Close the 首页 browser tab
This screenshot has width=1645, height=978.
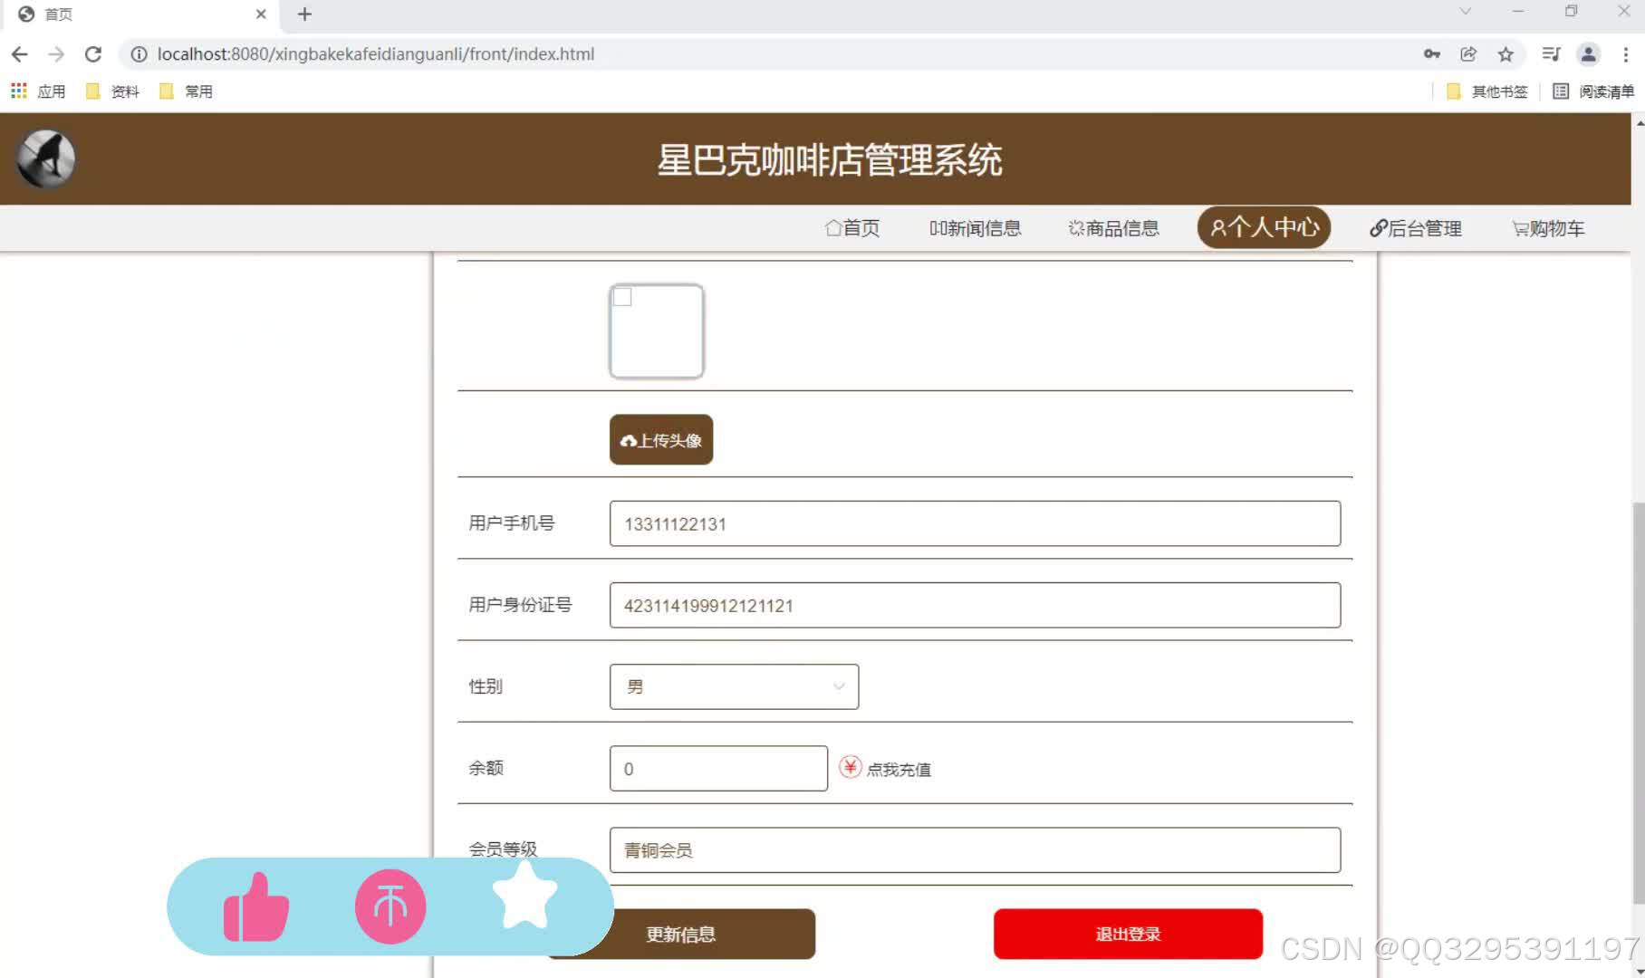click(261, 14)
